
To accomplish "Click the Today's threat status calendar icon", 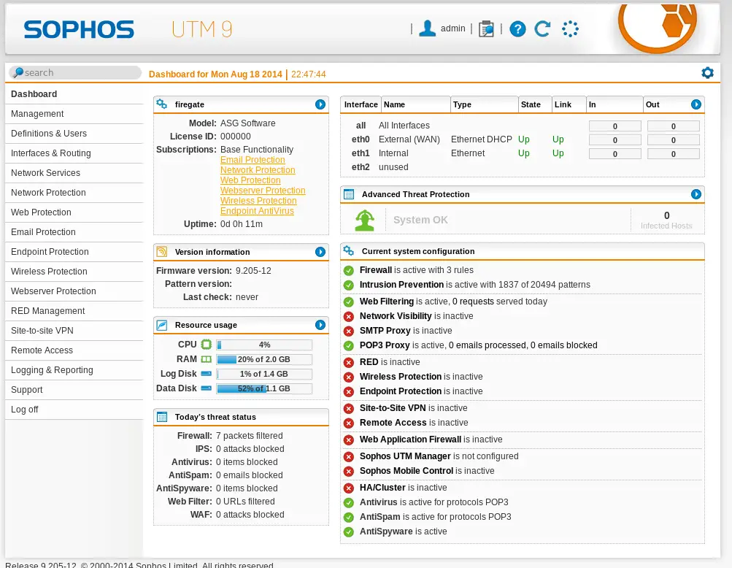I will coord(161,417).
